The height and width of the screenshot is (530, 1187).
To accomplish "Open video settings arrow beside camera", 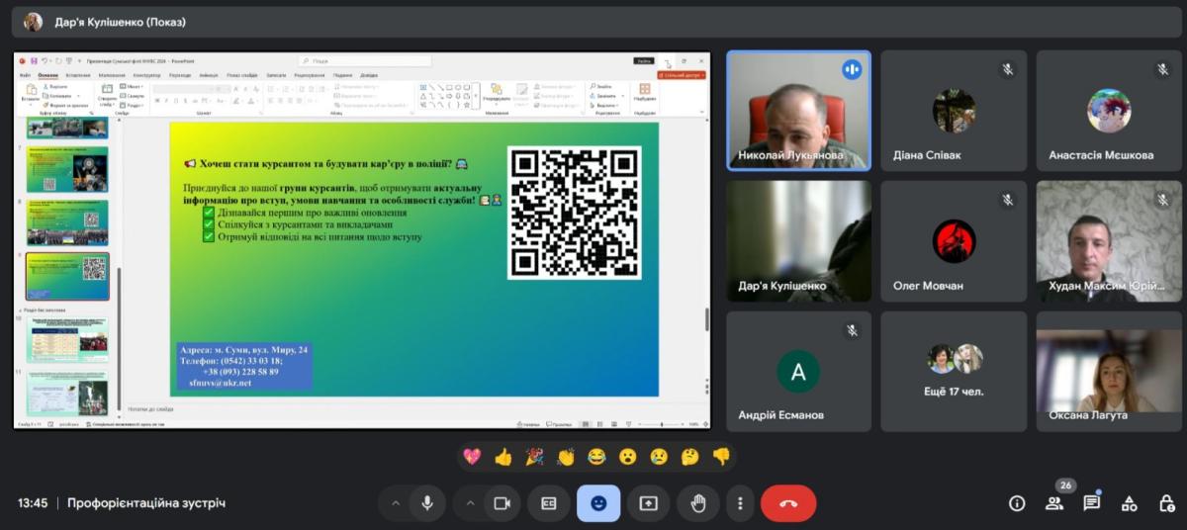I will coord(470,503).
